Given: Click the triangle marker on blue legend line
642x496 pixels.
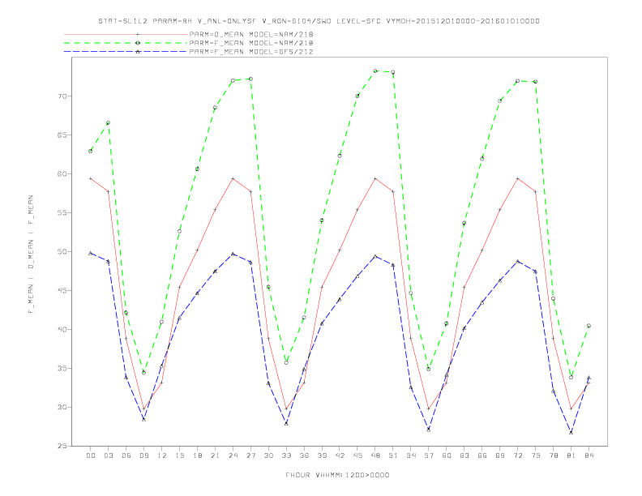Looking at the screenshot, I should (138, 52).
